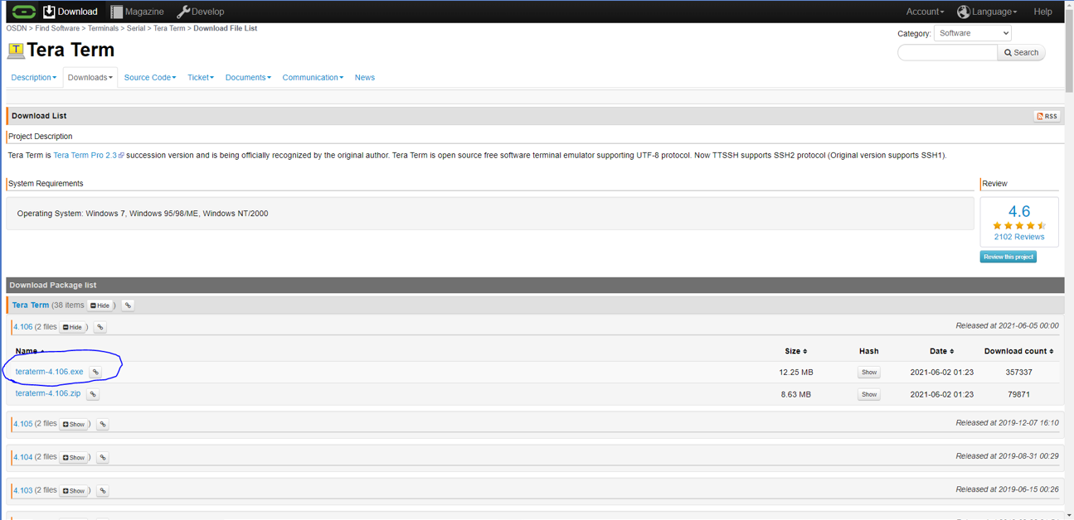Open the Category dropdown
The width and height of the screenshot is (1074, 520).
972,33
